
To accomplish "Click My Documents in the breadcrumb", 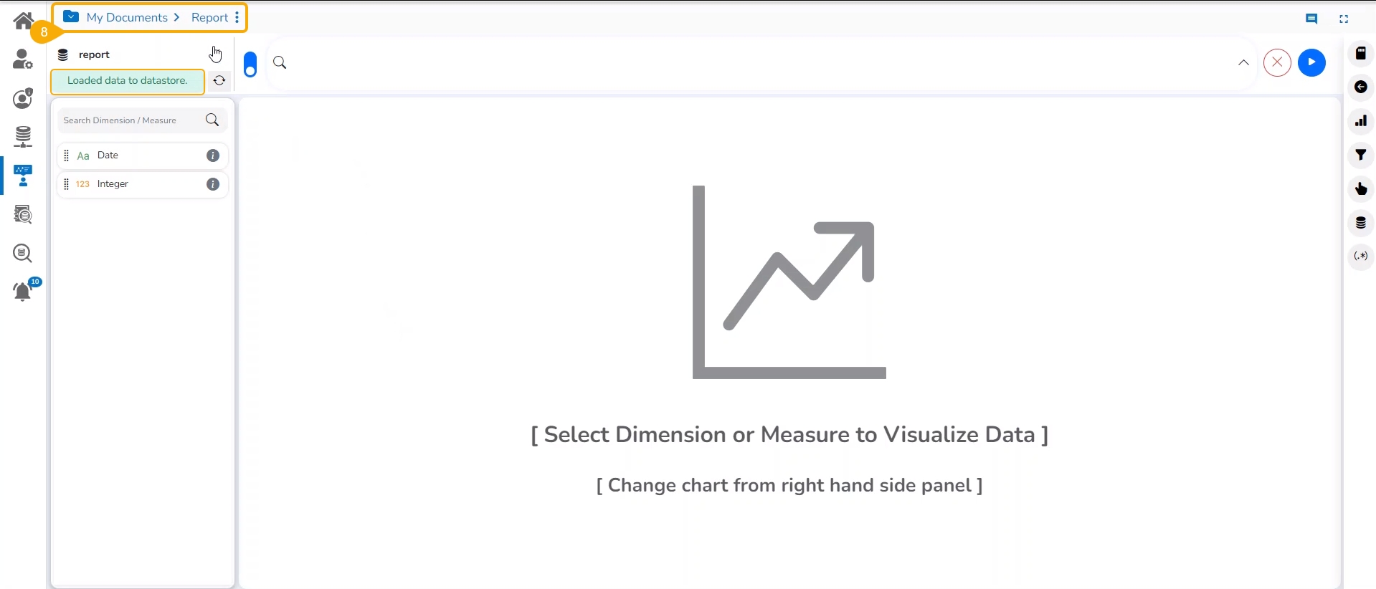I will click(127, 18).
